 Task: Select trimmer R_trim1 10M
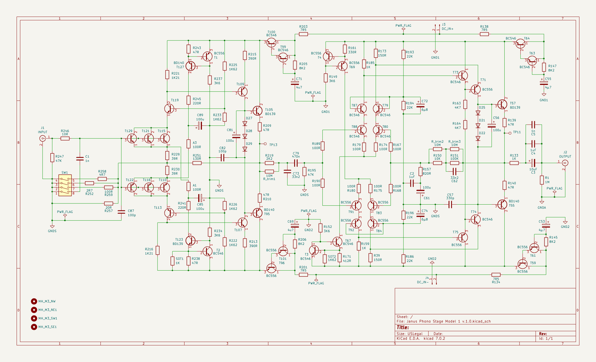[x=269, y=171]
